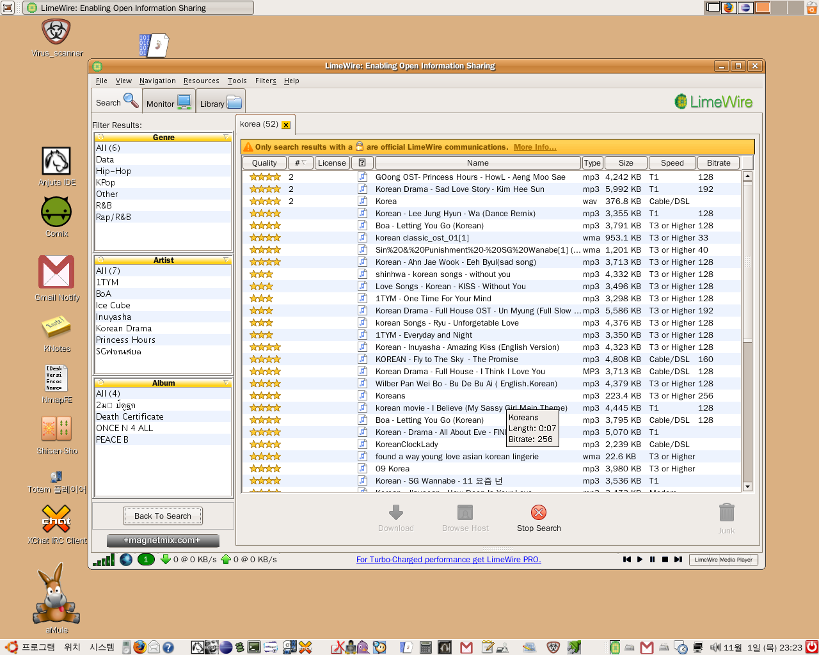This screenshot has width=819, height=655.
Task: Click the results scrollbar down arrow
Action: 747,487
